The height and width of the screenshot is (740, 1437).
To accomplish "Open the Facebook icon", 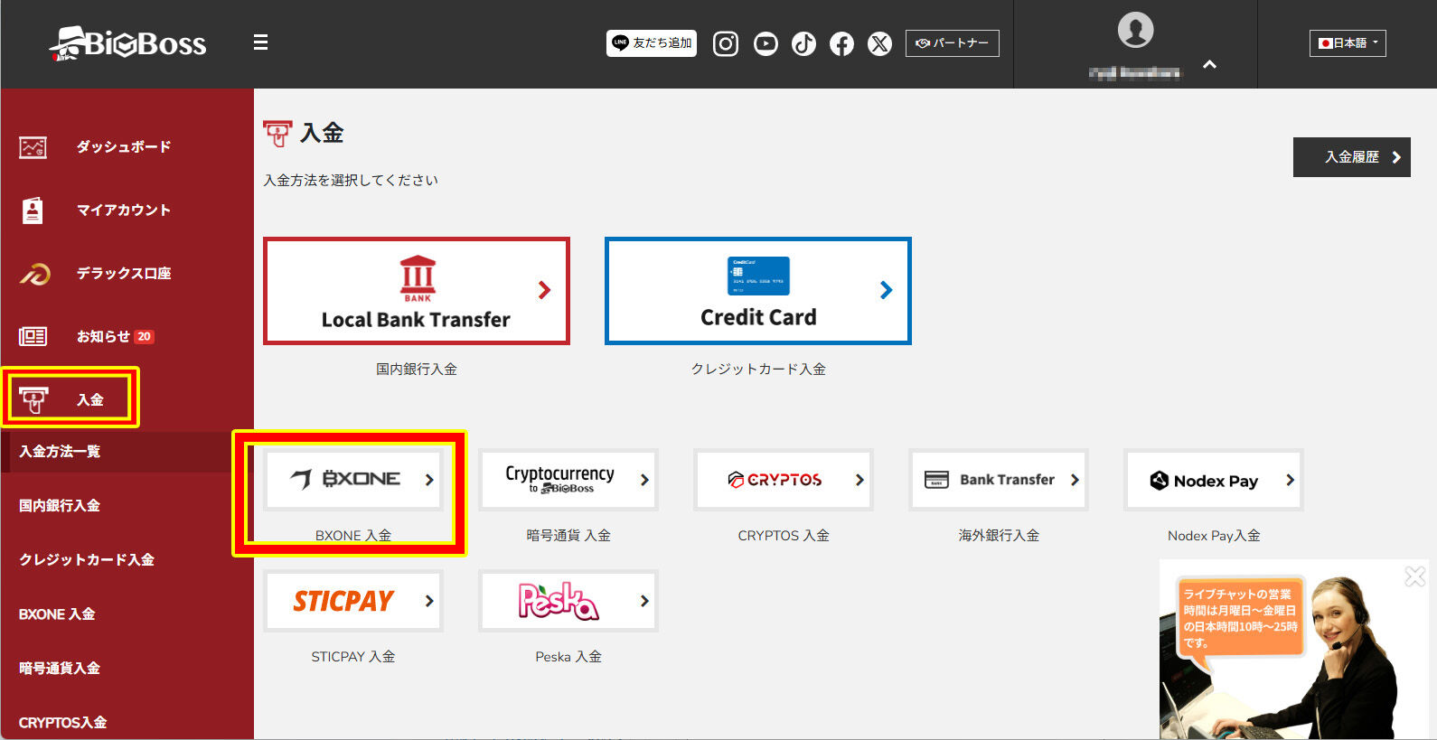I will [841, 43].
